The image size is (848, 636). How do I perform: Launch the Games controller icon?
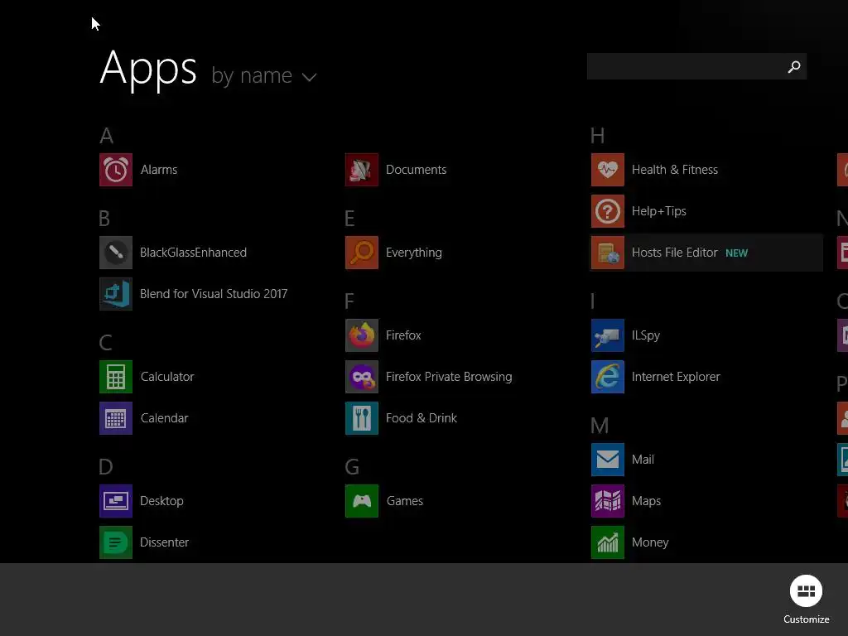point(362,501)
